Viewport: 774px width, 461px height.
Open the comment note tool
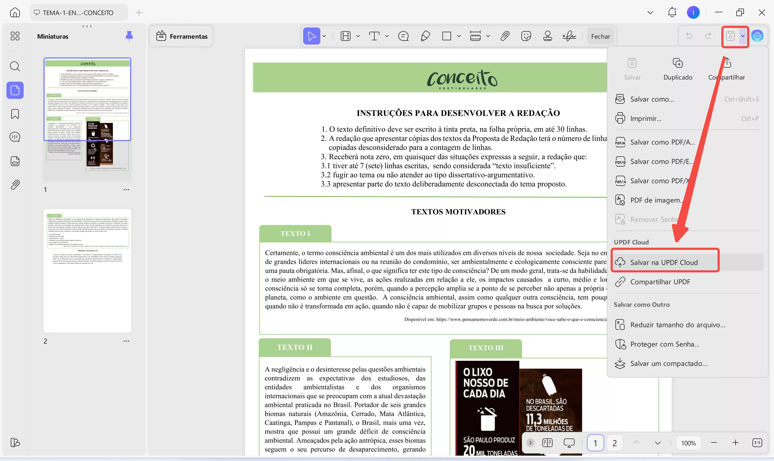pyautogui.click(x=403, y=36)
